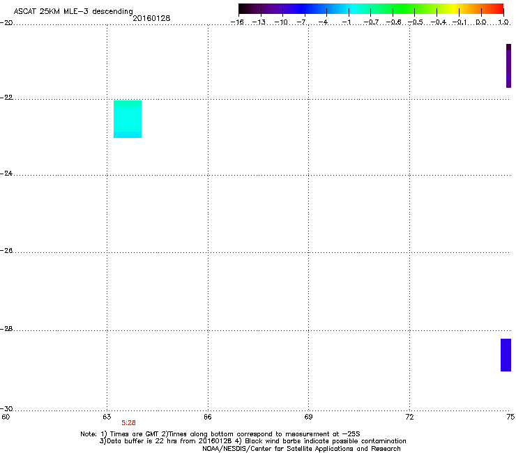Click the color bar label -4
Image resolution: width=516 pixels, height=453 pixels.
[324, 22]
